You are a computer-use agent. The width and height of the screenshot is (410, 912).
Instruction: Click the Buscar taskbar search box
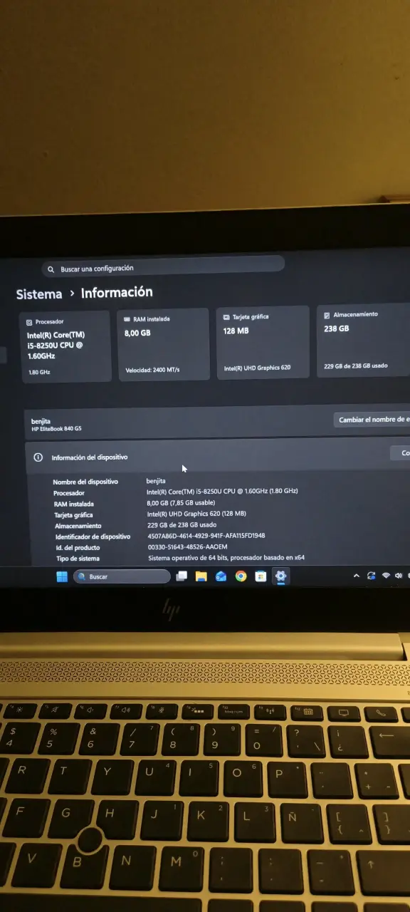pyautogui.click(x=122, y=576)
